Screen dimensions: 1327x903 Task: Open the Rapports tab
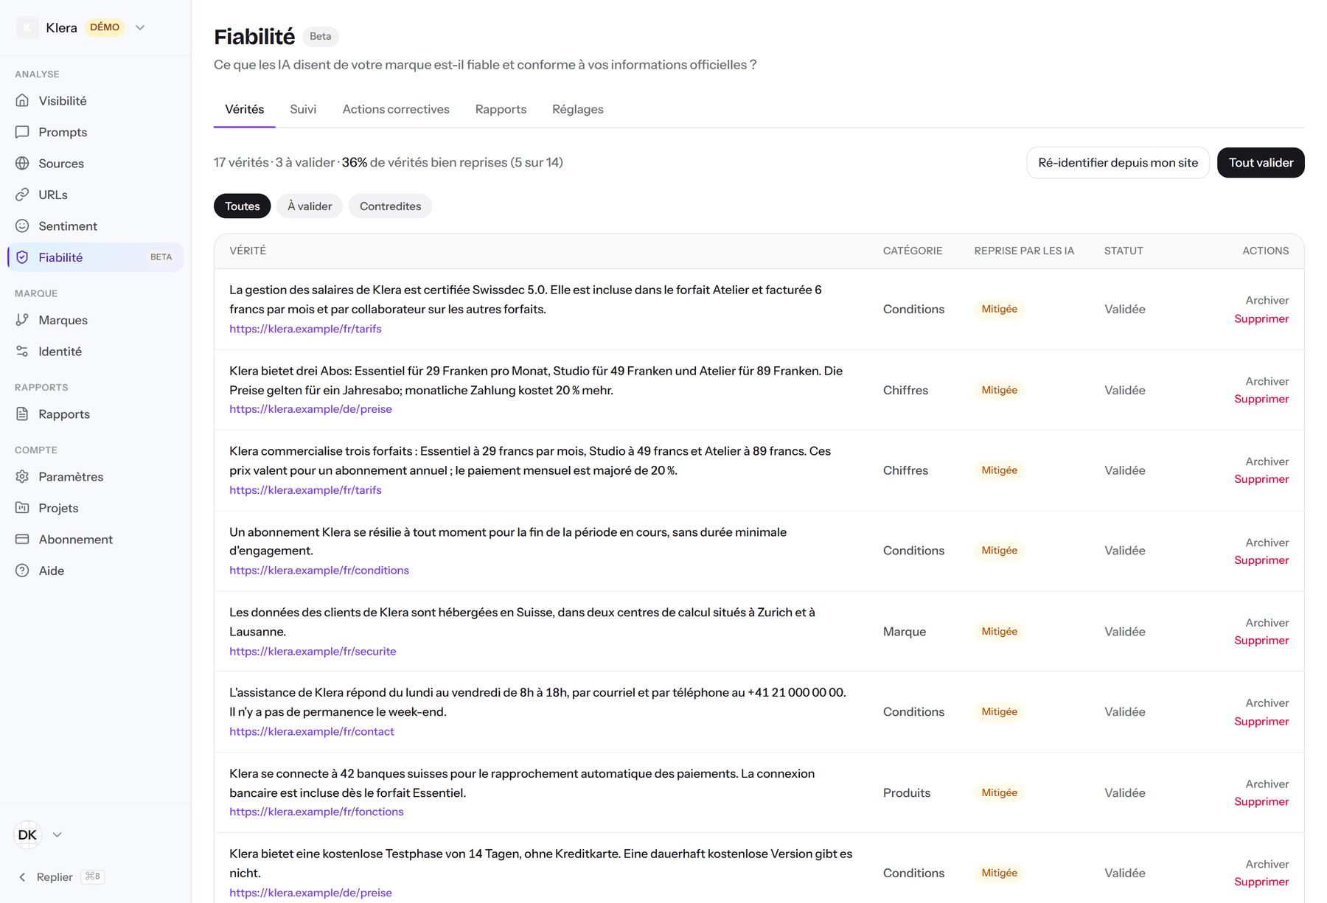[501, 109]
